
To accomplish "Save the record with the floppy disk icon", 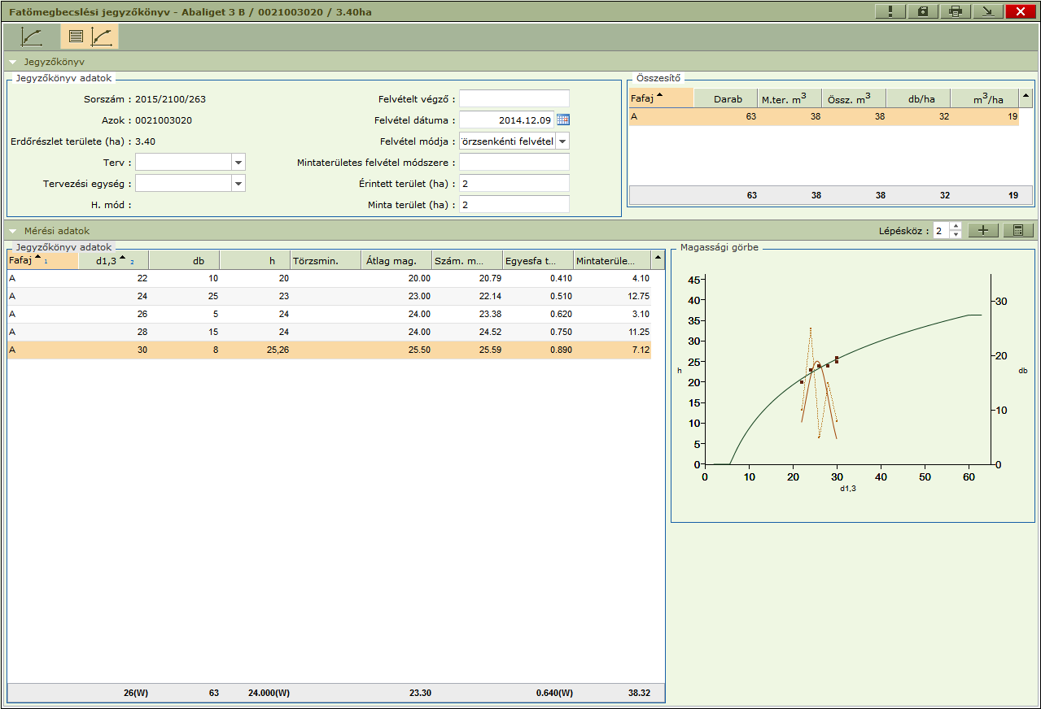I will point(923,11).
